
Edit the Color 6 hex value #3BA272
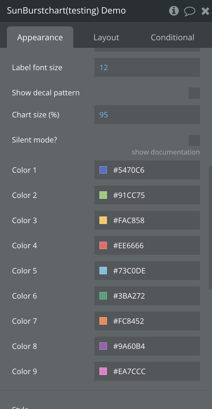tap(129, 296)
